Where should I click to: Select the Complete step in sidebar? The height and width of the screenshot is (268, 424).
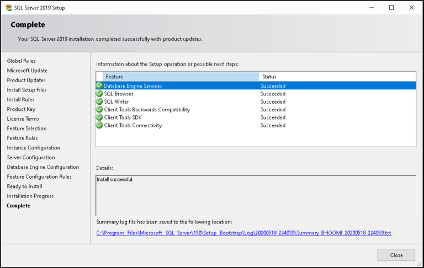click(19, 206)
